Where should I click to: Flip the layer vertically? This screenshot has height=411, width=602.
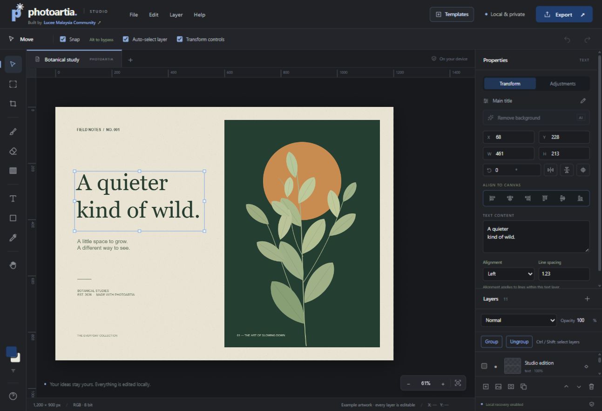(567, 170)
